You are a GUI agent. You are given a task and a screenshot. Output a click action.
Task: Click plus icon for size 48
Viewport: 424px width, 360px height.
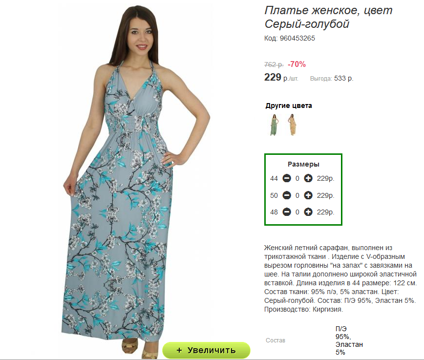pyautogui.click(x=308, y=212)
